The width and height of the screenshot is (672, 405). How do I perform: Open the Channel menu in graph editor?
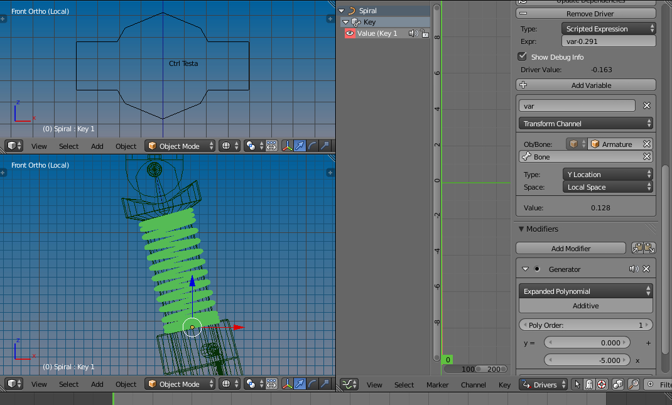[x=473, y=385]
